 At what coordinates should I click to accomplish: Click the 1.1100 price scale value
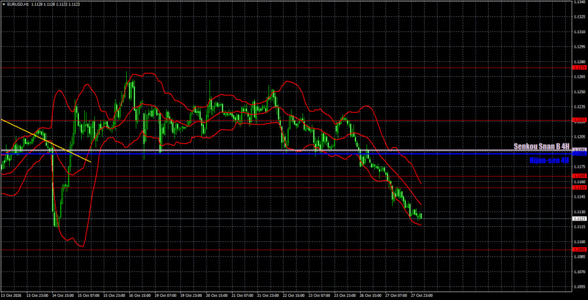click(x=580, y=241)
